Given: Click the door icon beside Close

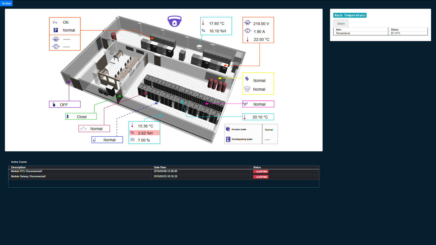Looking at the screenshot, I should click(x=68, y=117).
